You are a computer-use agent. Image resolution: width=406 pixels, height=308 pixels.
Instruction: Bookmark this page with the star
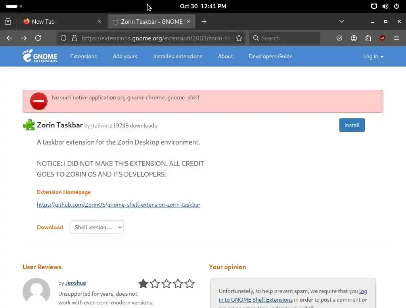(239, 38)
